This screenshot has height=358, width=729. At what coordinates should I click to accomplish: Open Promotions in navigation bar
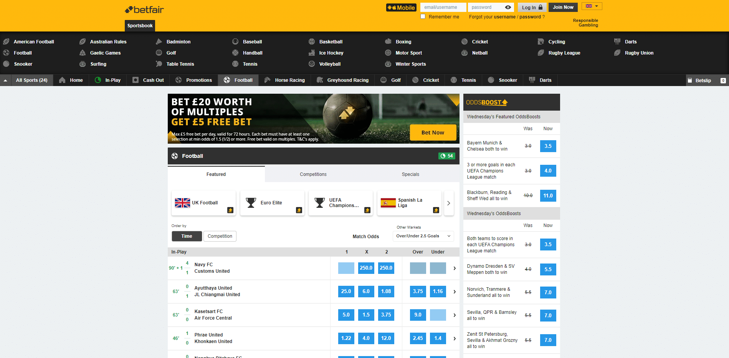[194, 80]
